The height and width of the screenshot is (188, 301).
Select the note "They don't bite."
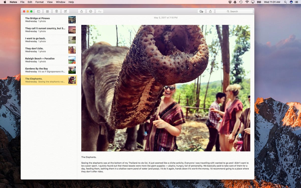49,50
